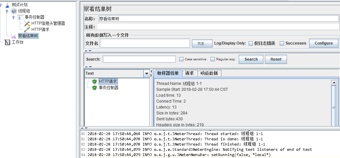Select 事务控制器 node in test plan tree
The image size is (340, 158).
point(34,17)
